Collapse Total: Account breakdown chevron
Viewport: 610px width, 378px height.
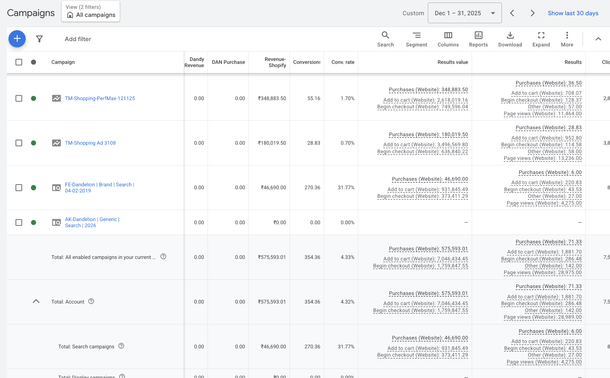pos(36,301)
